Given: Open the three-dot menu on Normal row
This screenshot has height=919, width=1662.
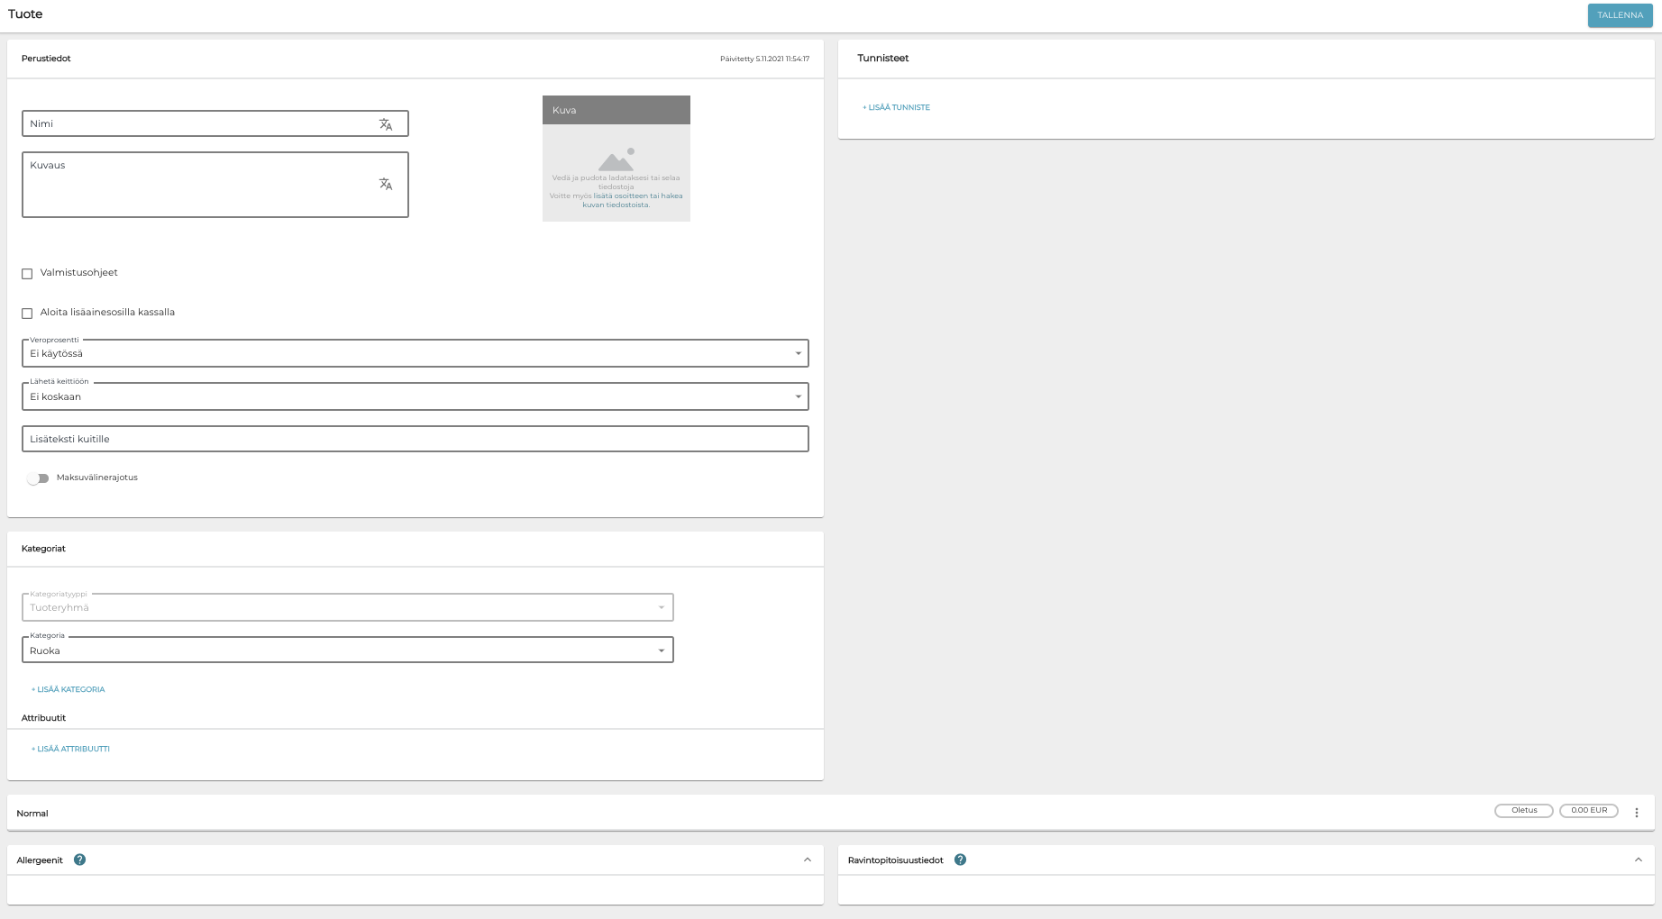Looking at the screenshot, I should click(1637, 813).
